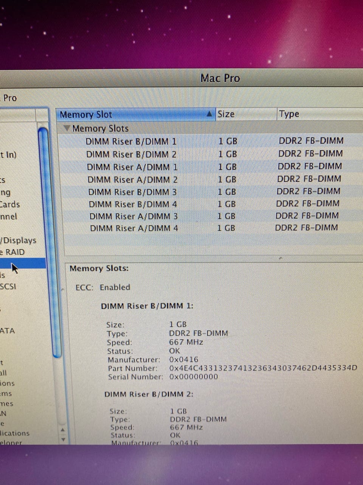Viewport: 363px width, 485px height.
Task: Click the Mac Pro window title
Action: [x=220, y=78]
